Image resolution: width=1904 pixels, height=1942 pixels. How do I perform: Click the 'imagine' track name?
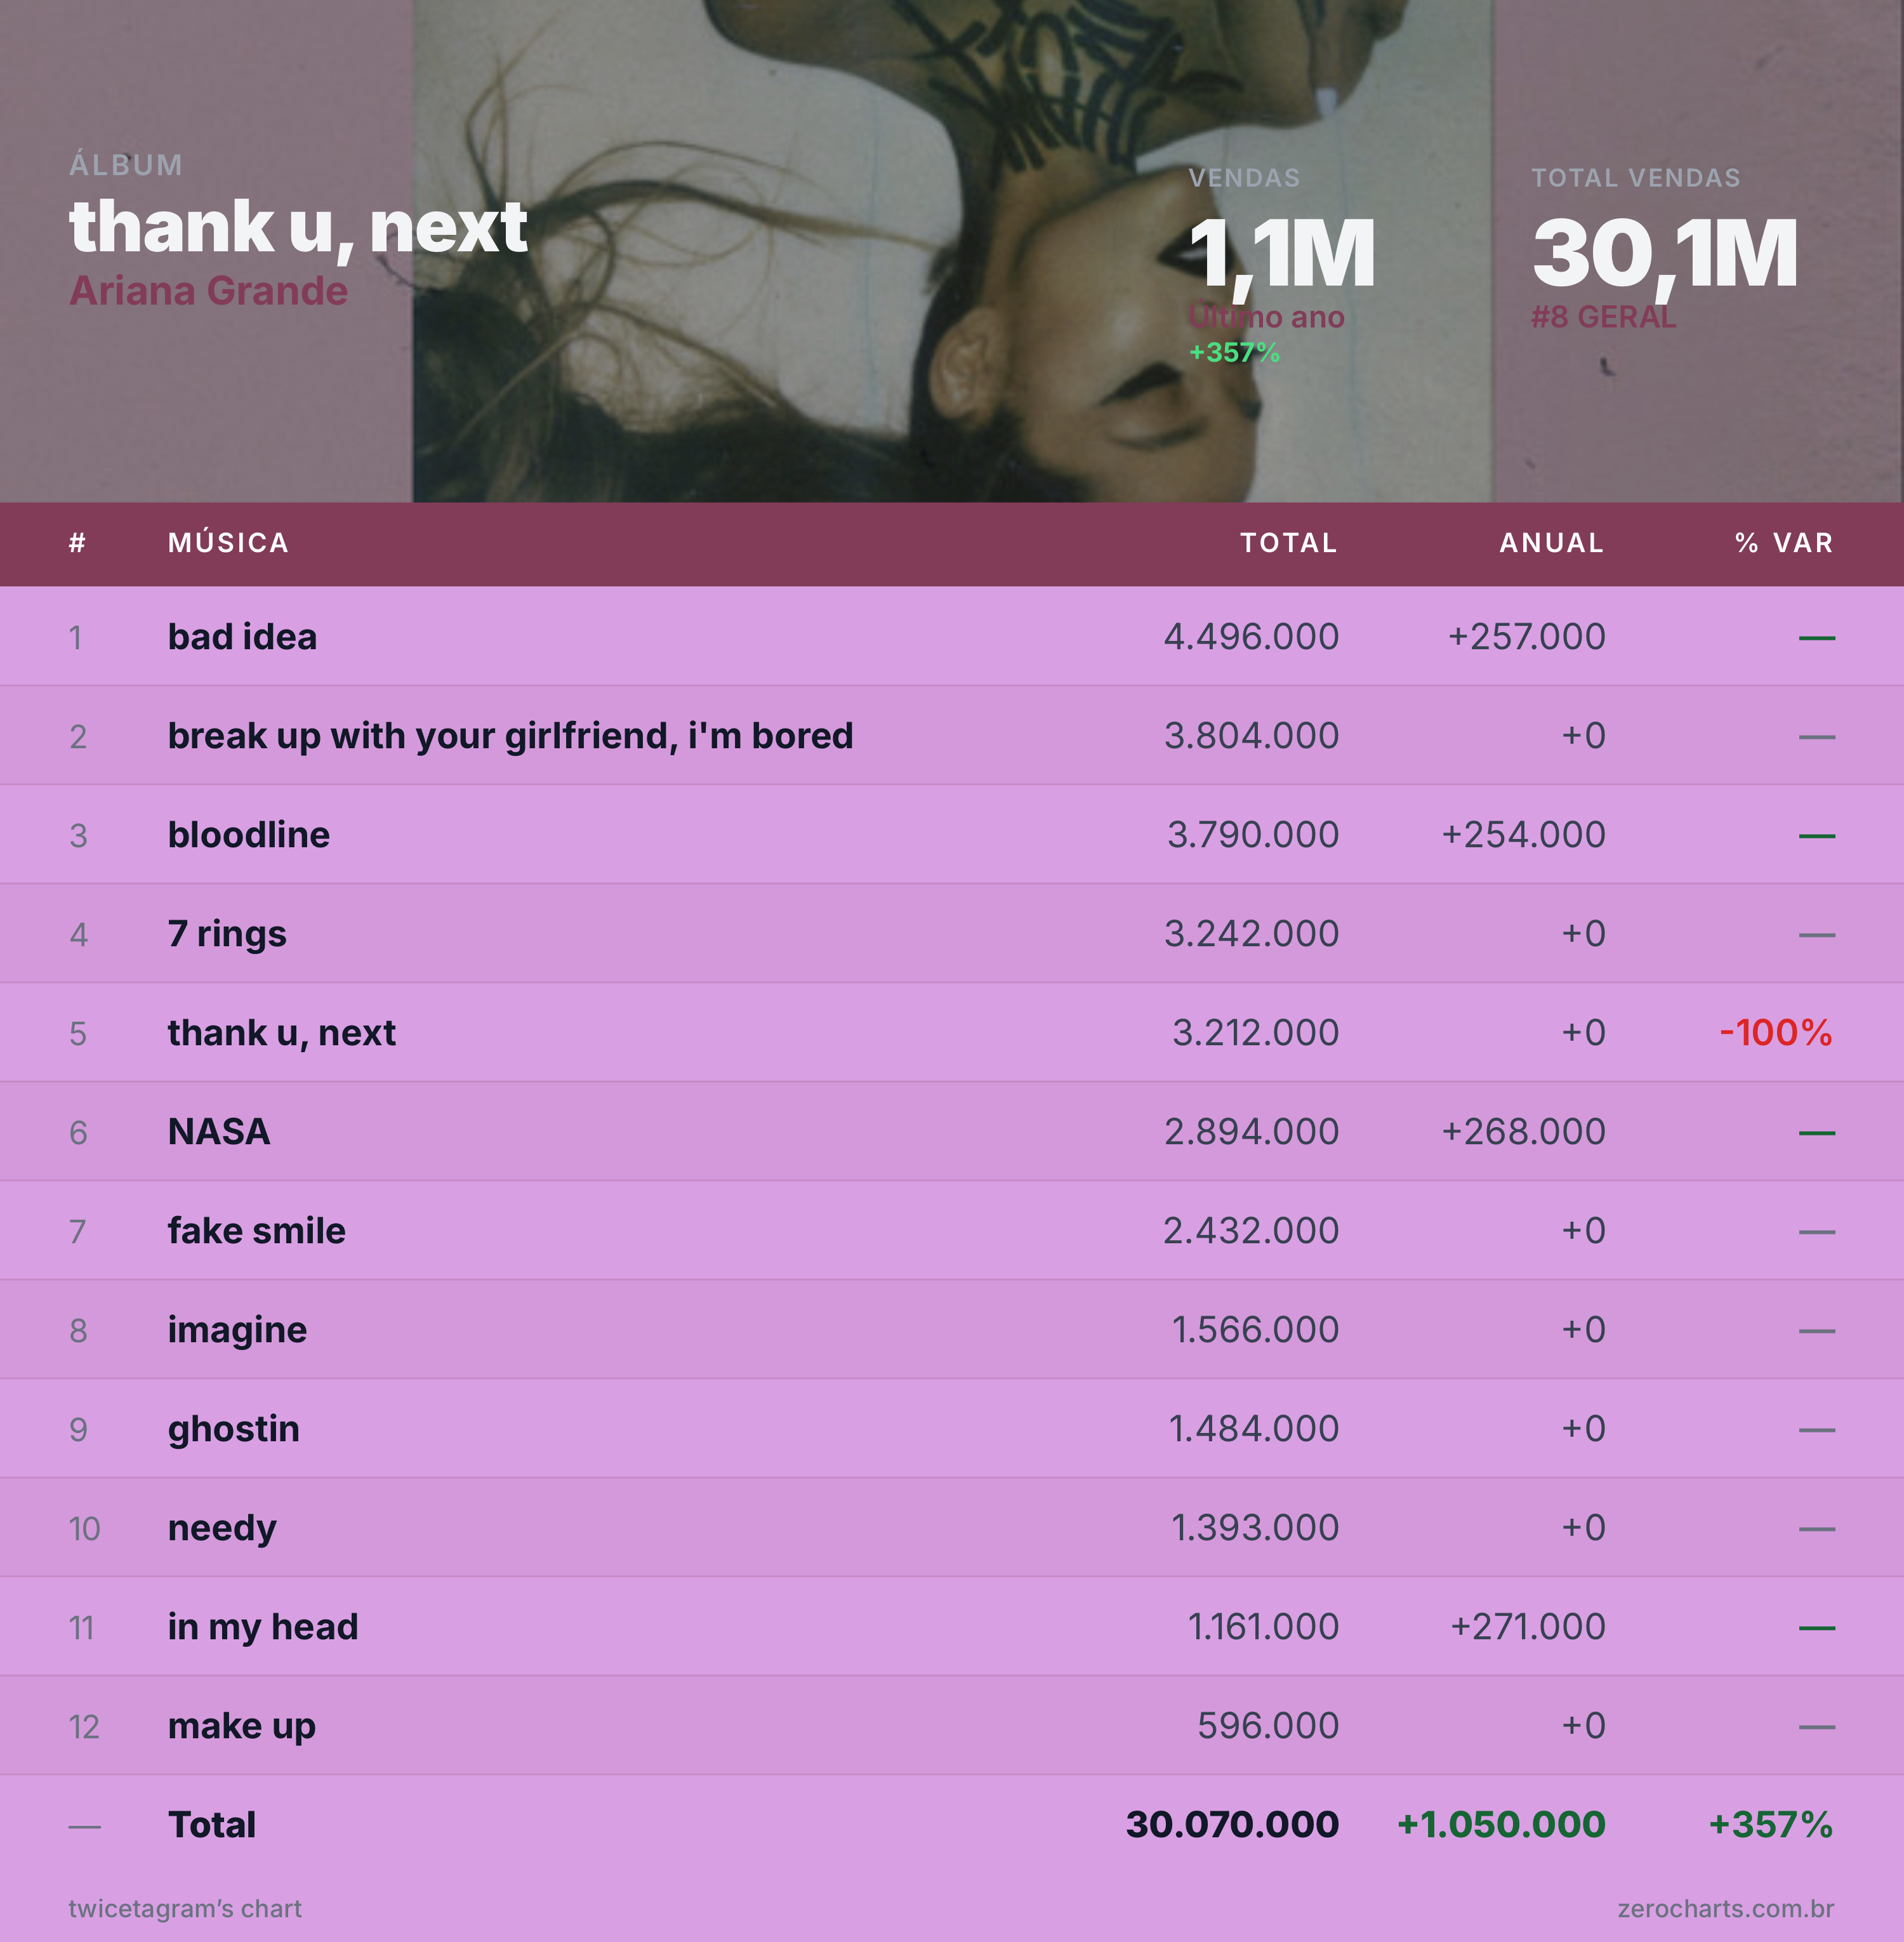(x=237, y=1330)
